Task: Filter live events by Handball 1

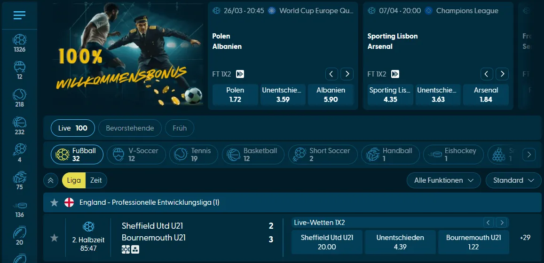Action: (x=390, y=155)
